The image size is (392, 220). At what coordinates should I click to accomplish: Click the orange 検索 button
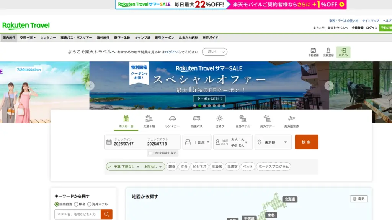307,142
